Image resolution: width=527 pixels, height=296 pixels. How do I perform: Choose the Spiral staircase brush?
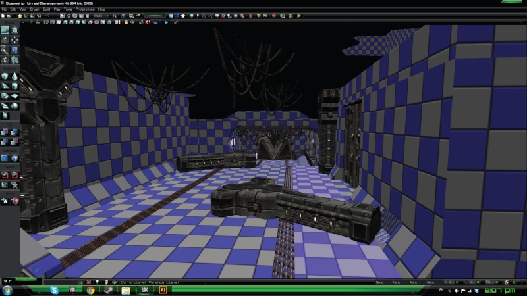(5, 106)
